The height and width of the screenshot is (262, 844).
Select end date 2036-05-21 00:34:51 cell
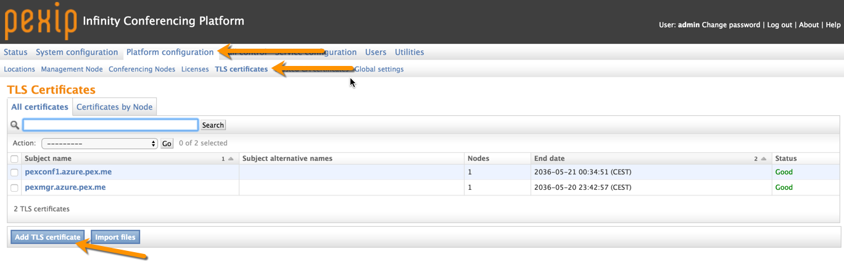[582, 172]
